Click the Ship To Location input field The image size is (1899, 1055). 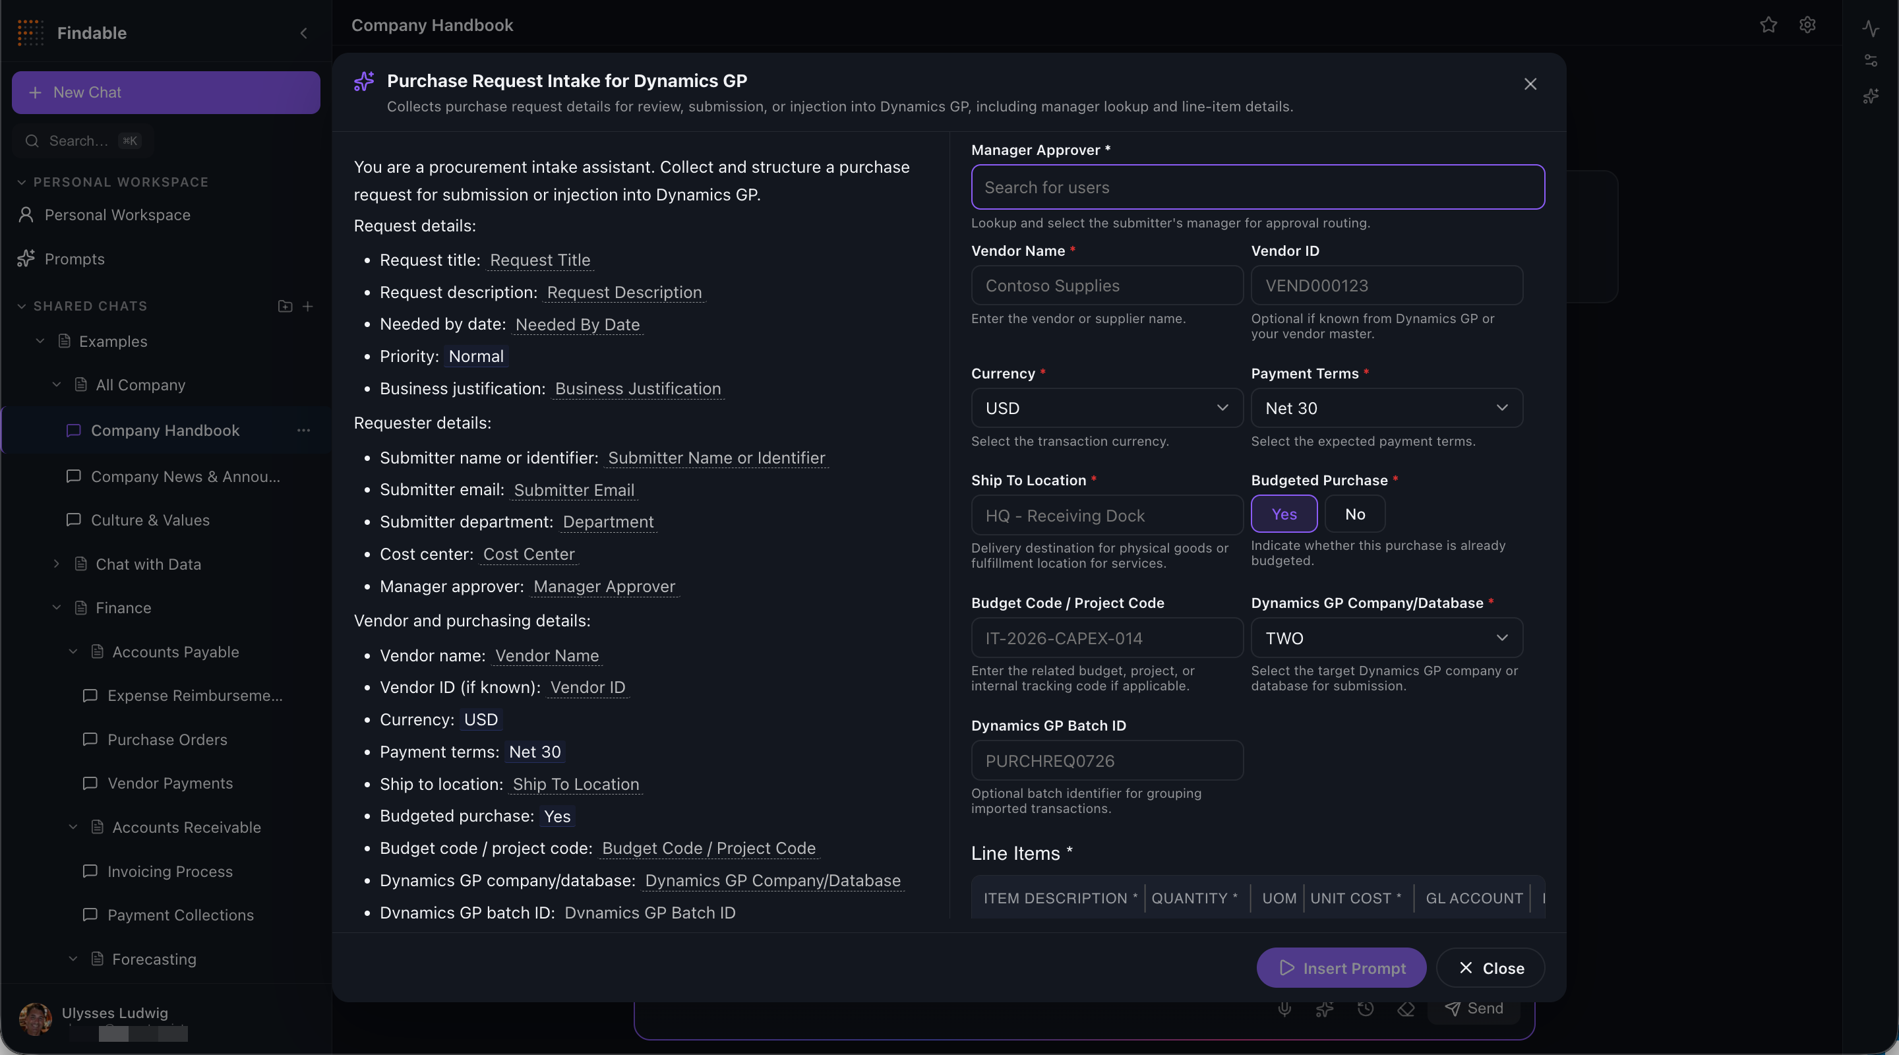[x=1107, y=514]
